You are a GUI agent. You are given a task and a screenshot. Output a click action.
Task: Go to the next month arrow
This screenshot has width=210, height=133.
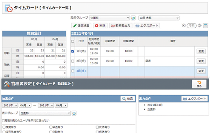click(x=199, y=26)
